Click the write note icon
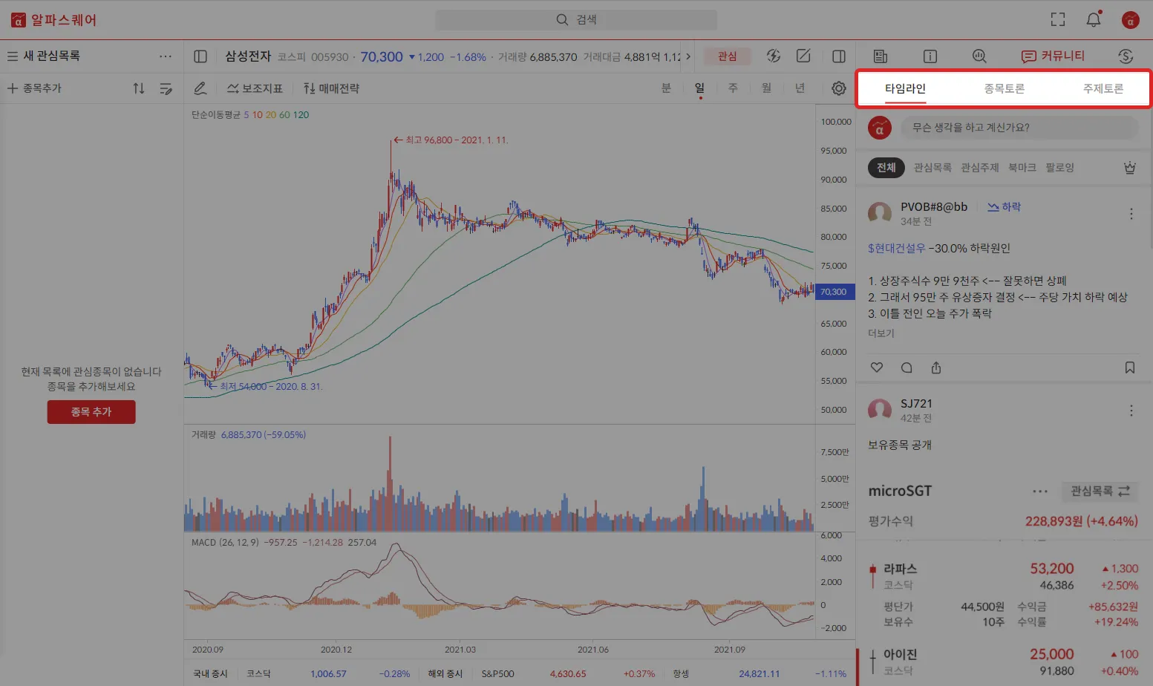The height and width of the screenshot is (686, 1153). [803, 56]
